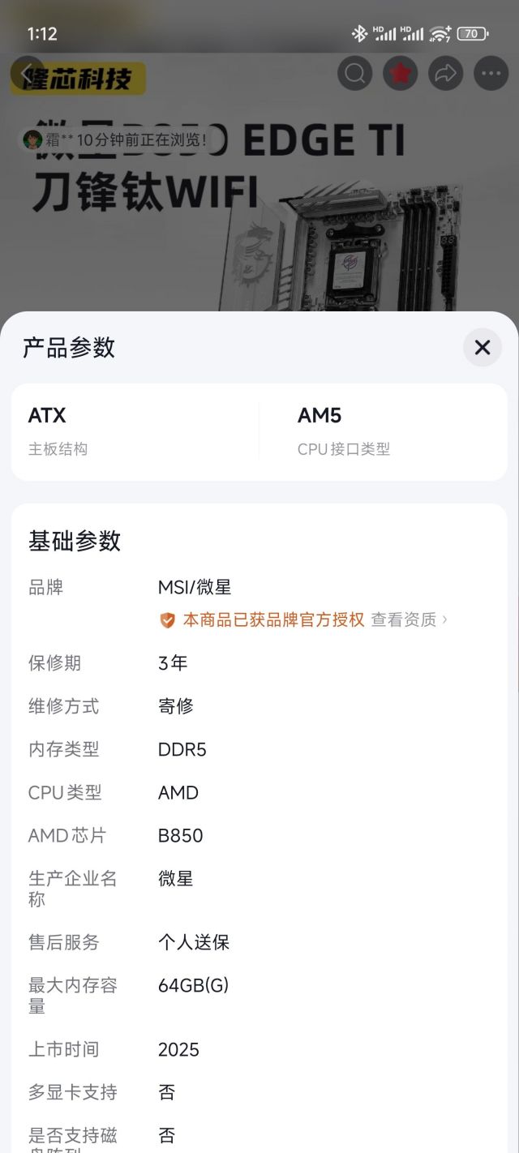Open the more options (...) menu icon
Image resolution: width=519 pixels, height=1153 pixels.
tap(490, 73)
